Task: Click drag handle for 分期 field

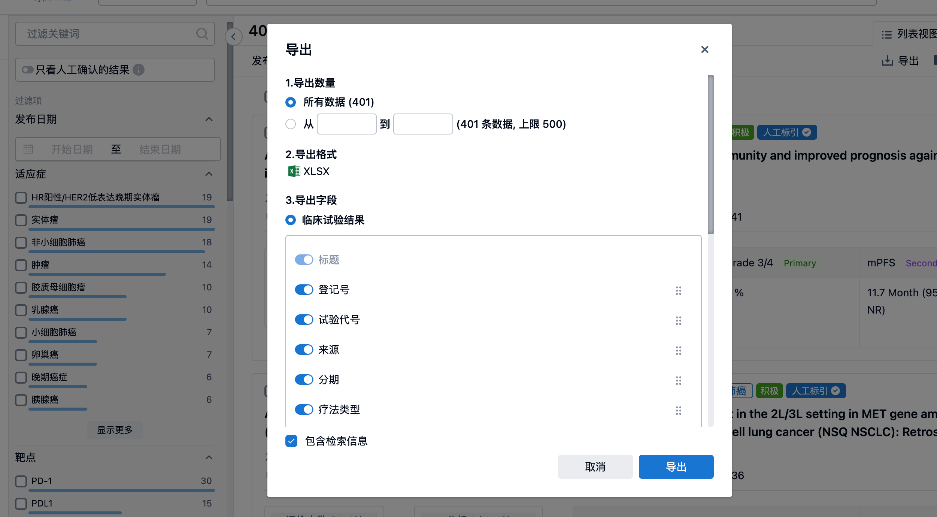Action: [678, 380]
